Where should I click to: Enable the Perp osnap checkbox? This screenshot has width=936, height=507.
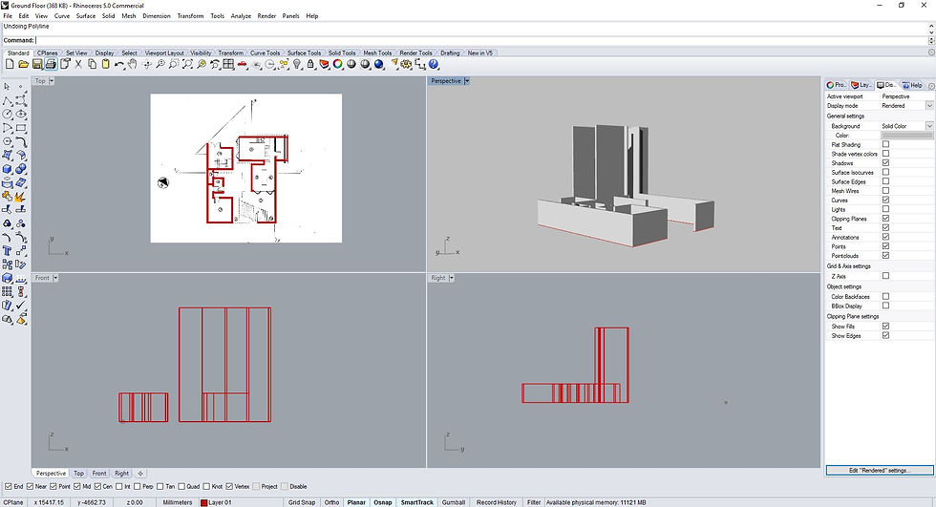click(x=138, y=486)
